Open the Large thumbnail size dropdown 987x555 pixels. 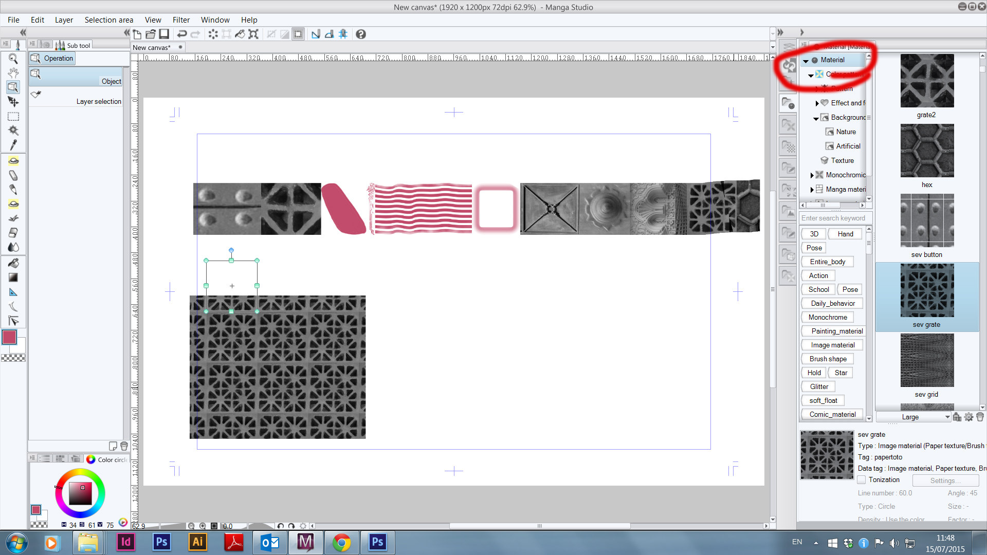913,417
